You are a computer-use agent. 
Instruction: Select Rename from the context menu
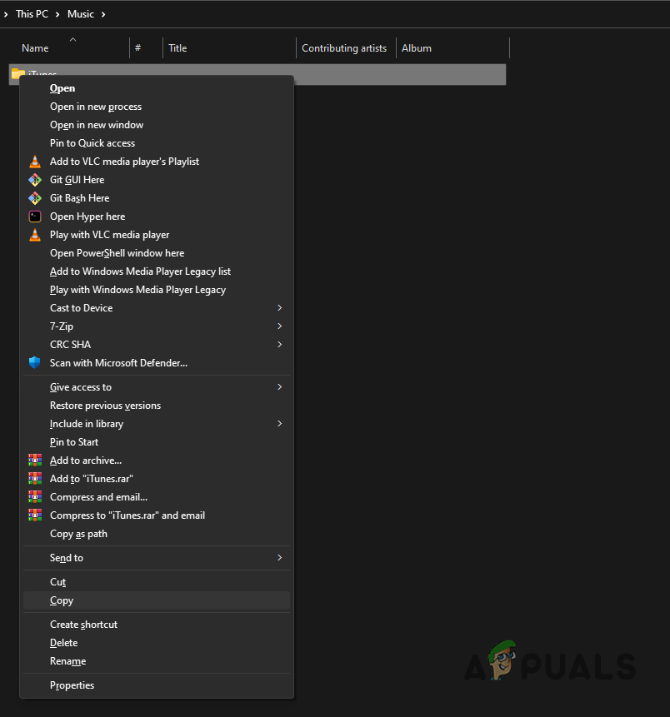[157, 660]
